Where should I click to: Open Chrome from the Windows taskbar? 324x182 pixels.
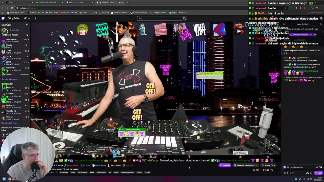tap(10, 179)
